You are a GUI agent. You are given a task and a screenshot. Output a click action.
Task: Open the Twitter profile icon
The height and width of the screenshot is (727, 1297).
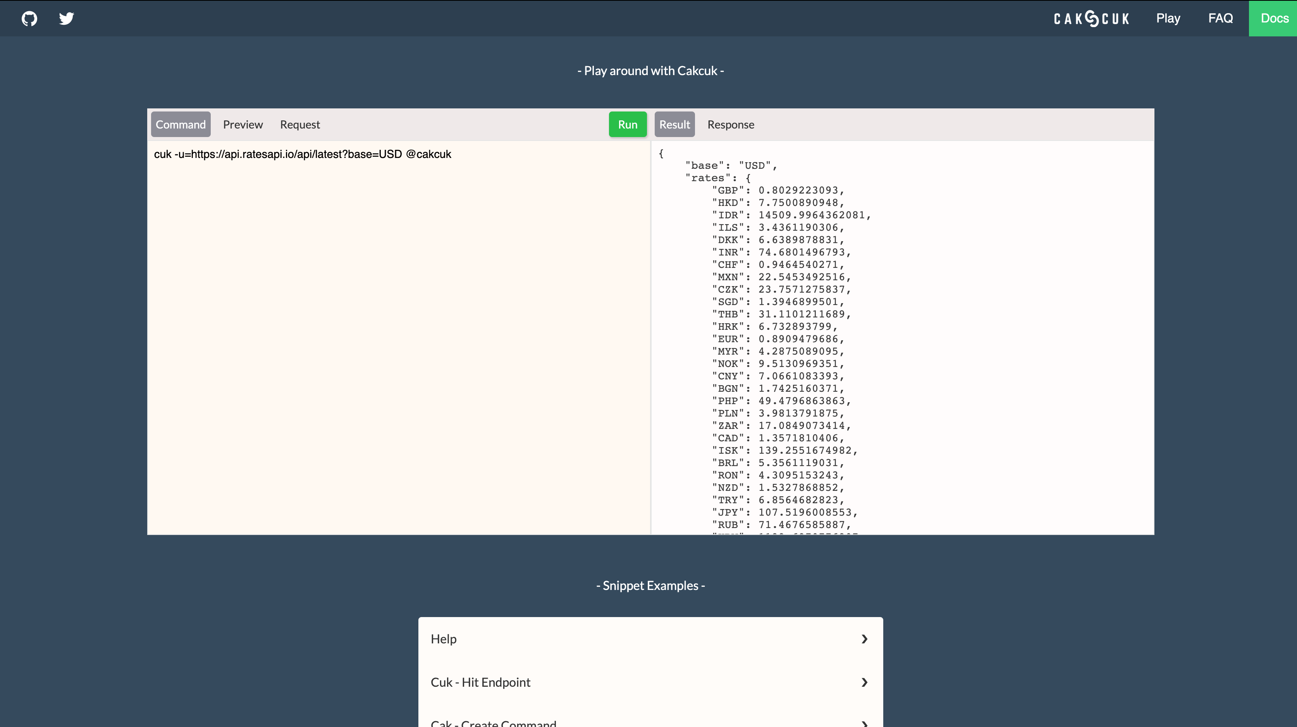point(66,19)
